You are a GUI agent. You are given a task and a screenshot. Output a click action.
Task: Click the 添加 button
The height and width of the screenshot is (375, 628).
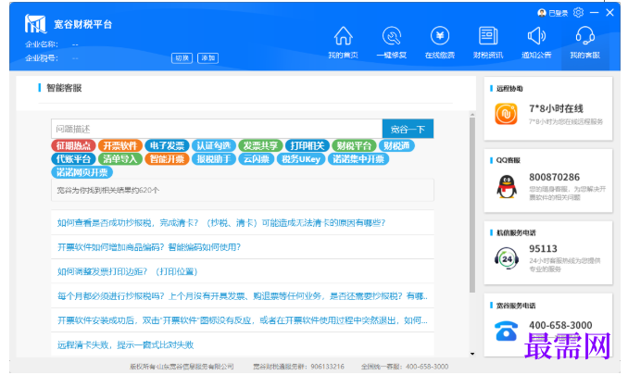207,58
